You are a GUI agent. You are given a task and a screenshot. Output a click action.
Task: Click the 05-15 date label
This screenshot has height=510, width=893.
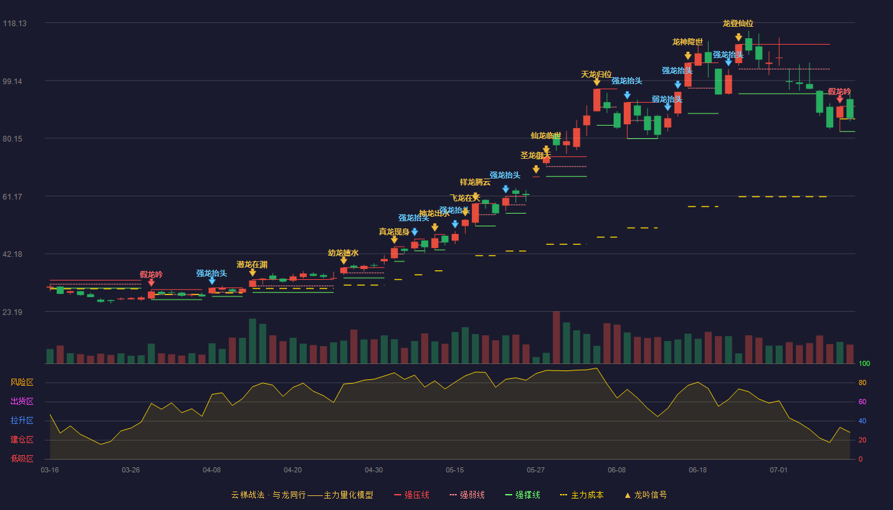pyautogui.click(x=455, y=470)
